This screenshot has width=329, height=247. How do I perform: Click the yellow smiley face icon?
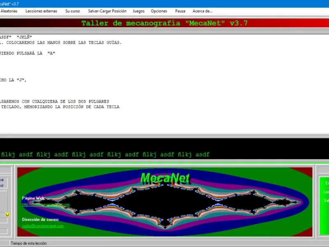point(7,214)
